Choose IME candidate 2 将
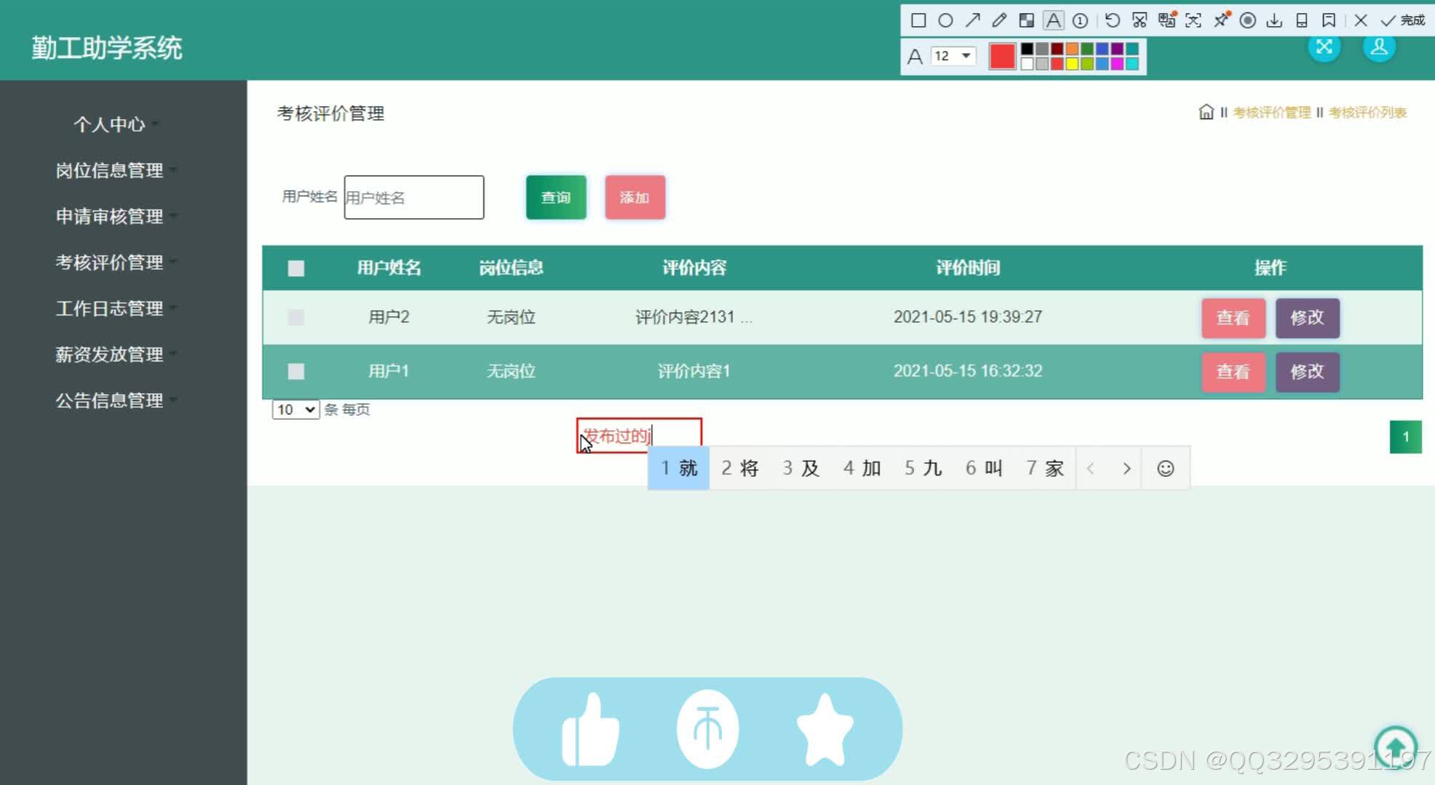Screen dimensions: 1435x785 pos(740,469)
